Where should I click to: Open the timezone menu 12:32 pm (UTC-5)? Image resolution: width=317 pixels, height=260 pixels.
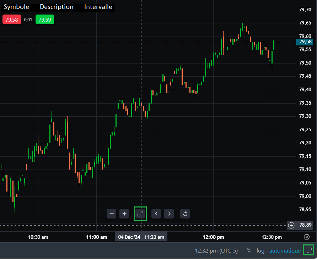coord(216,251)
